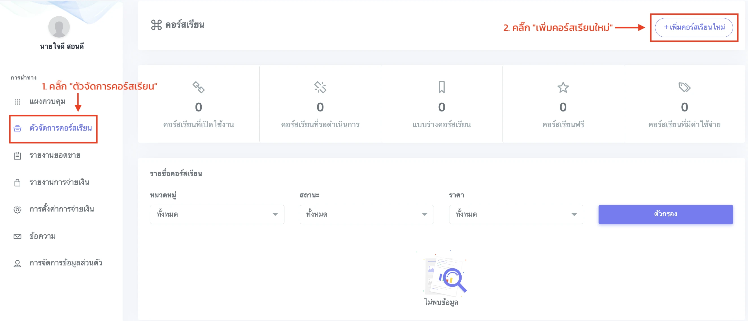Click the command symbol icon beside คอร์สเรียน title

click(x=156, y=25)
